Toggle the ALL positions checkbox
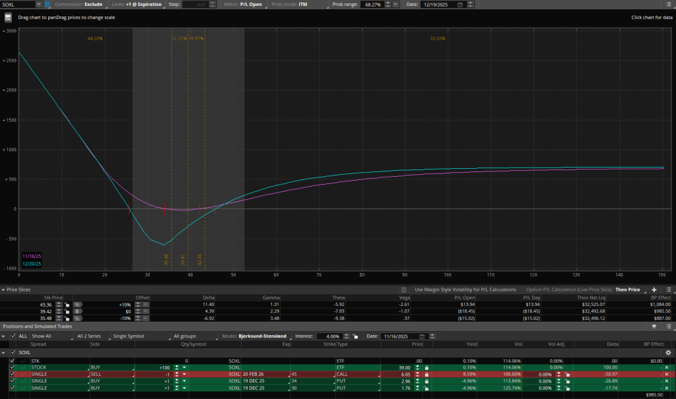 (11, 336)
